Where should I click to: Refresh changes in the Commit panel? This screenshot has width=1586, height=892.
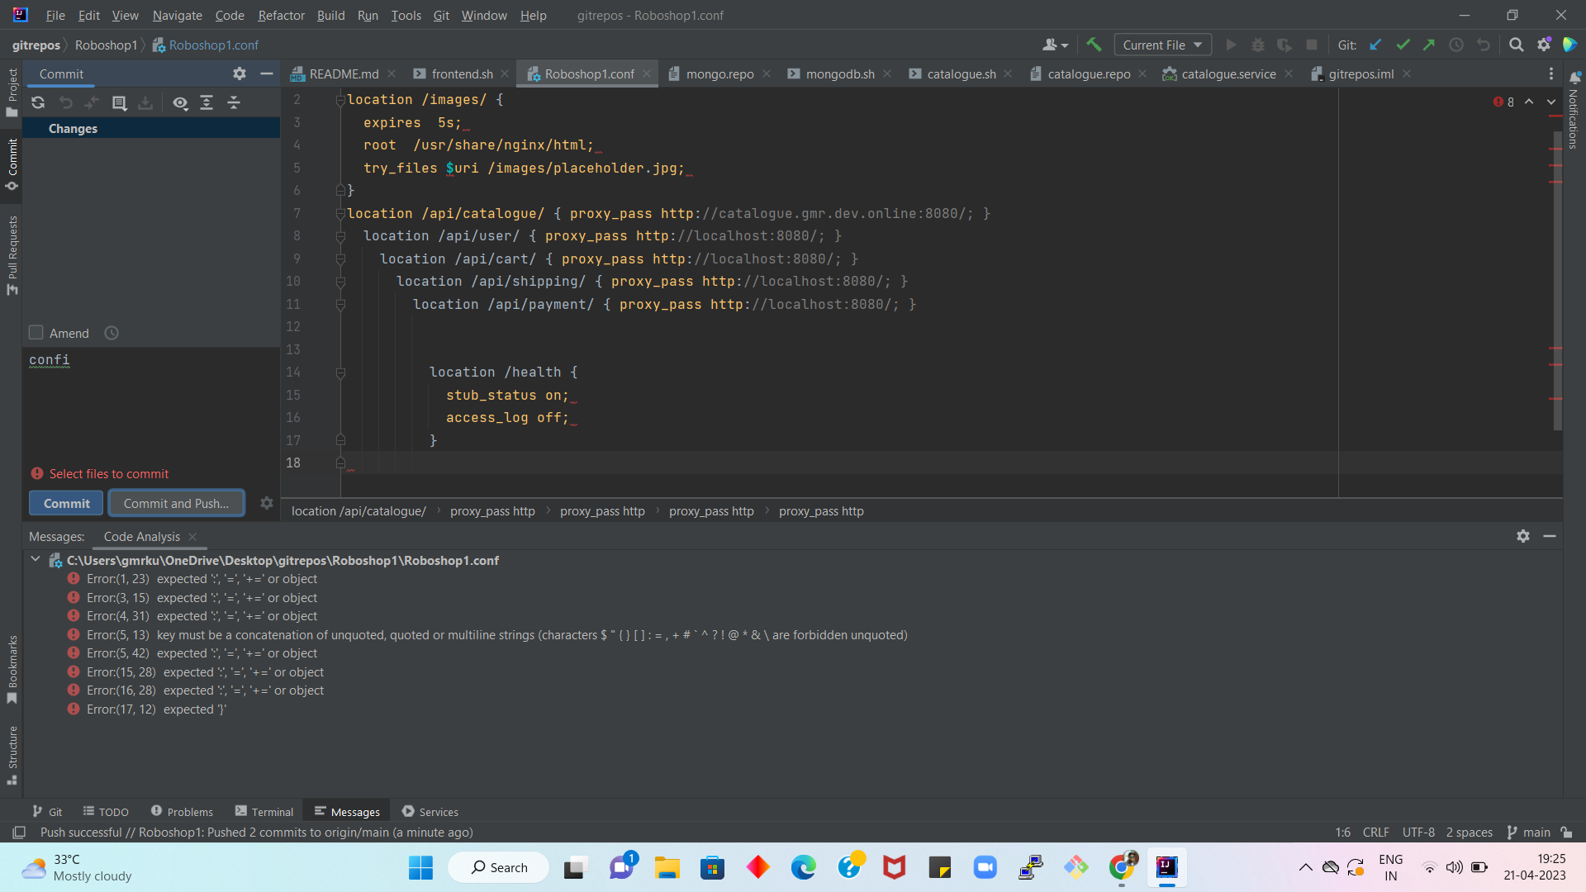click(x=38, y=103)
